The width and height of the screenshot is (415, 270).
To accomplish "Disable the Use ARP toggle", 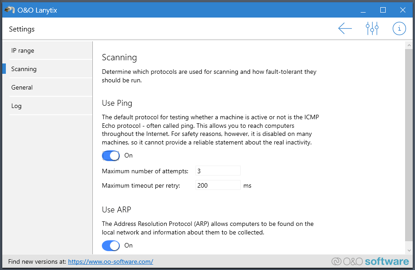I will 111,246.
